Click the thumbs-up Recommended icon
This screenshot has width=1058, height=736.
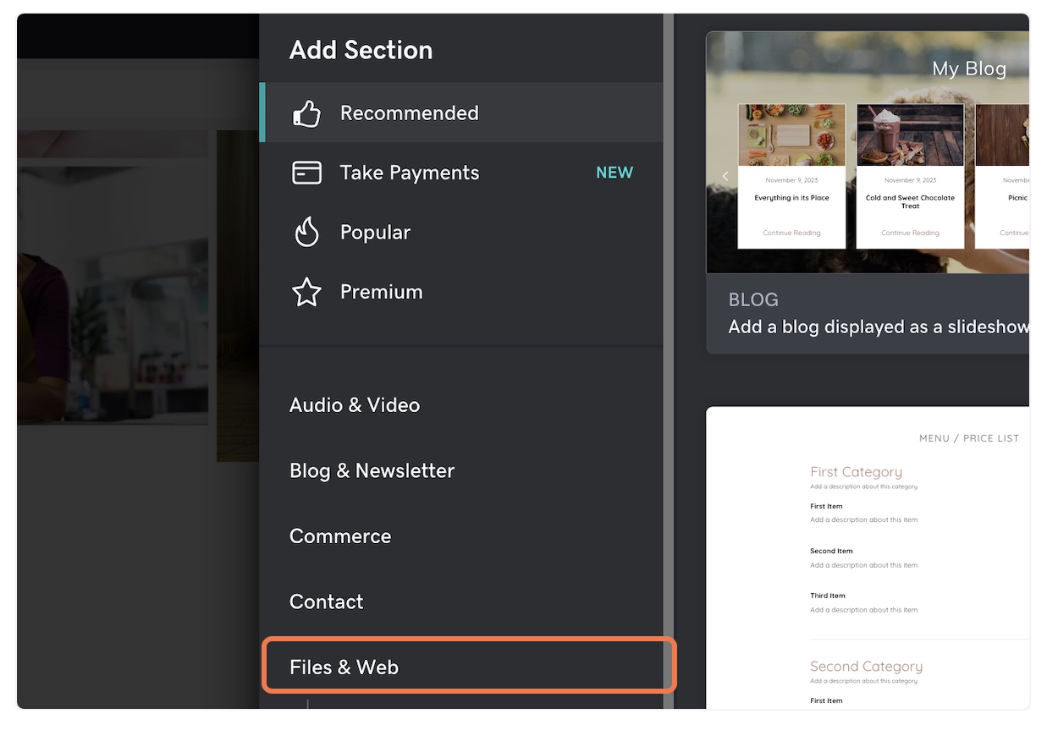(306, 113)
